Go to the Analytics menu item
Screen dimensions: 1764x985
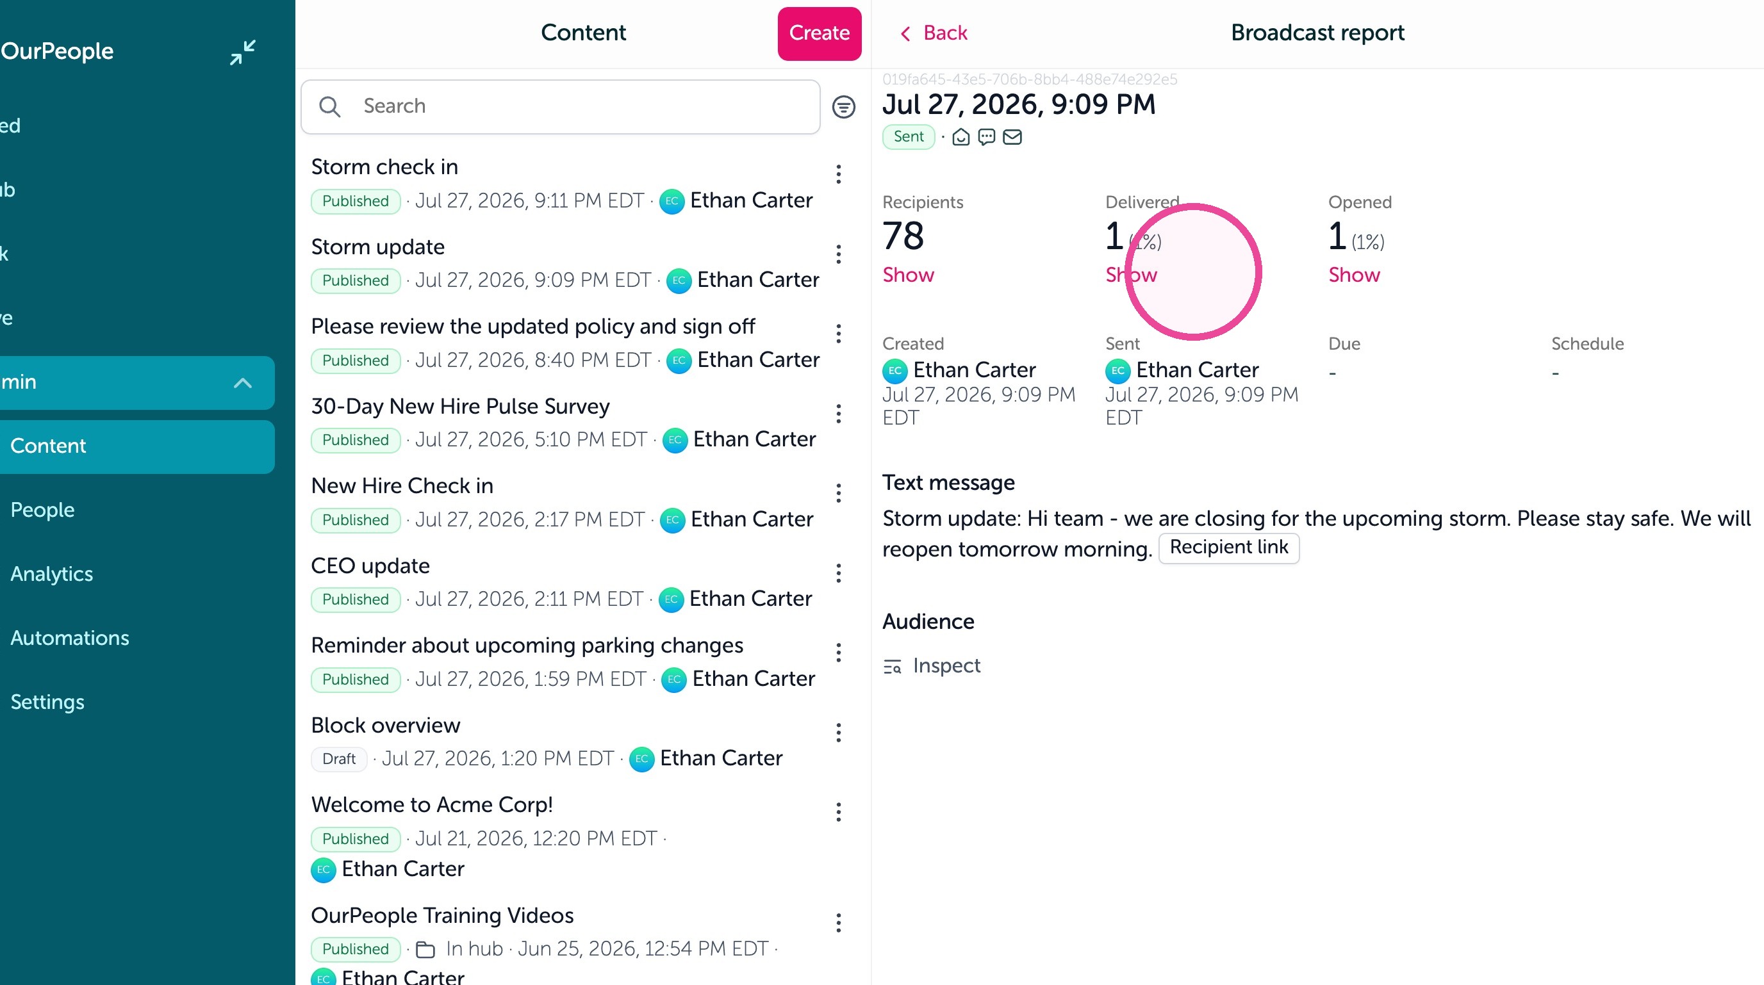[x=51, y=574]
